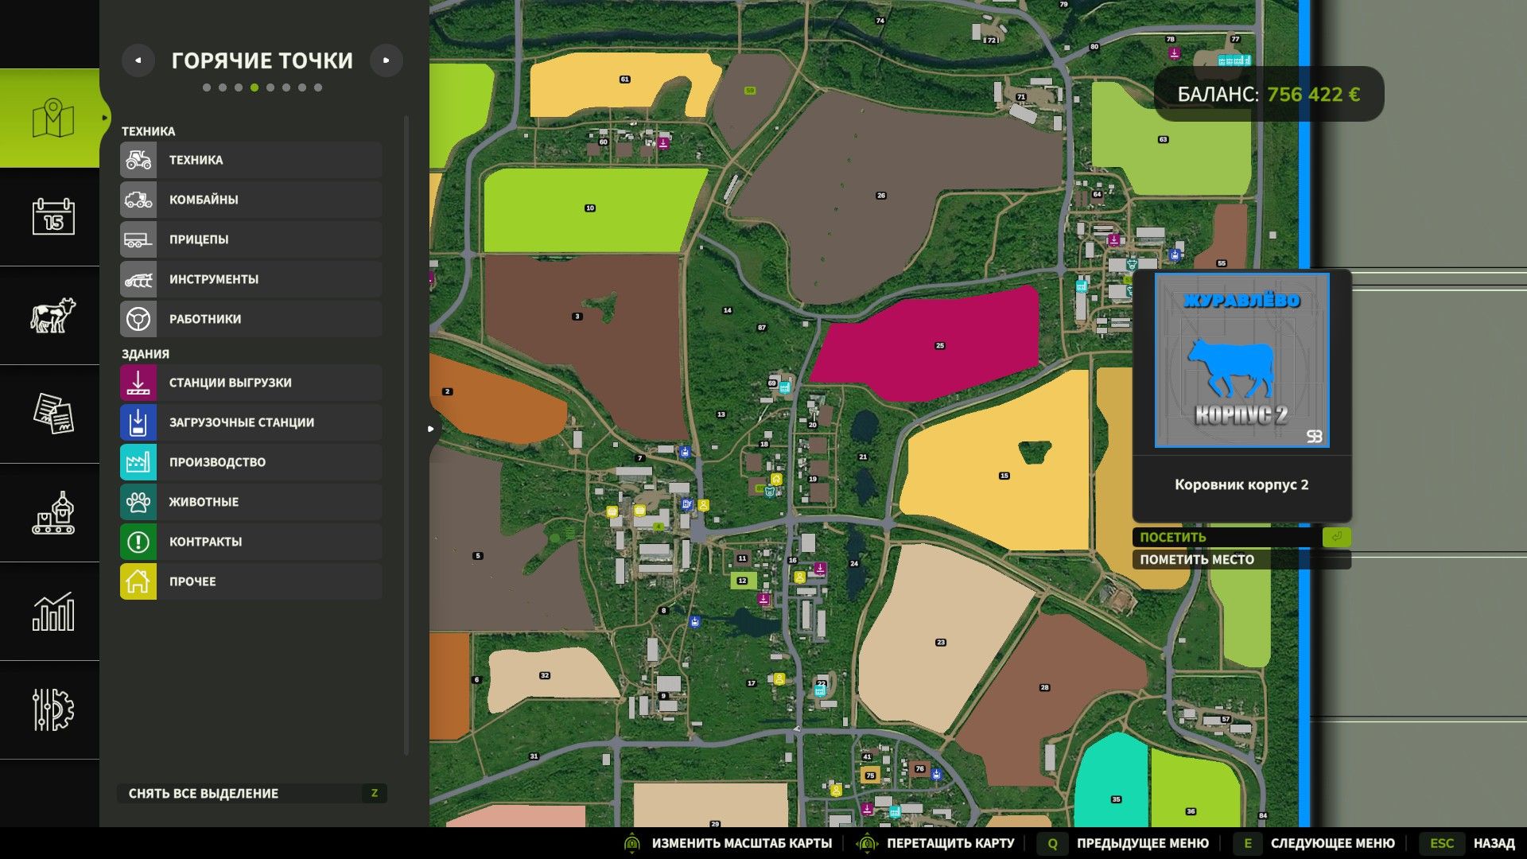This screenshot has height=859, width=1527.
Task: Go to the next page using right arrow
Action: pyautogui.click(x=387, y=60)
